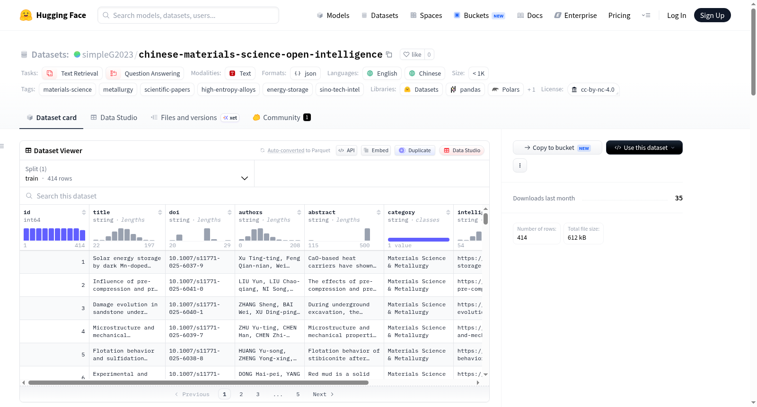Click the materials-science tag
This screenshot has width=757, height=407.
click(x=68, y=89)
